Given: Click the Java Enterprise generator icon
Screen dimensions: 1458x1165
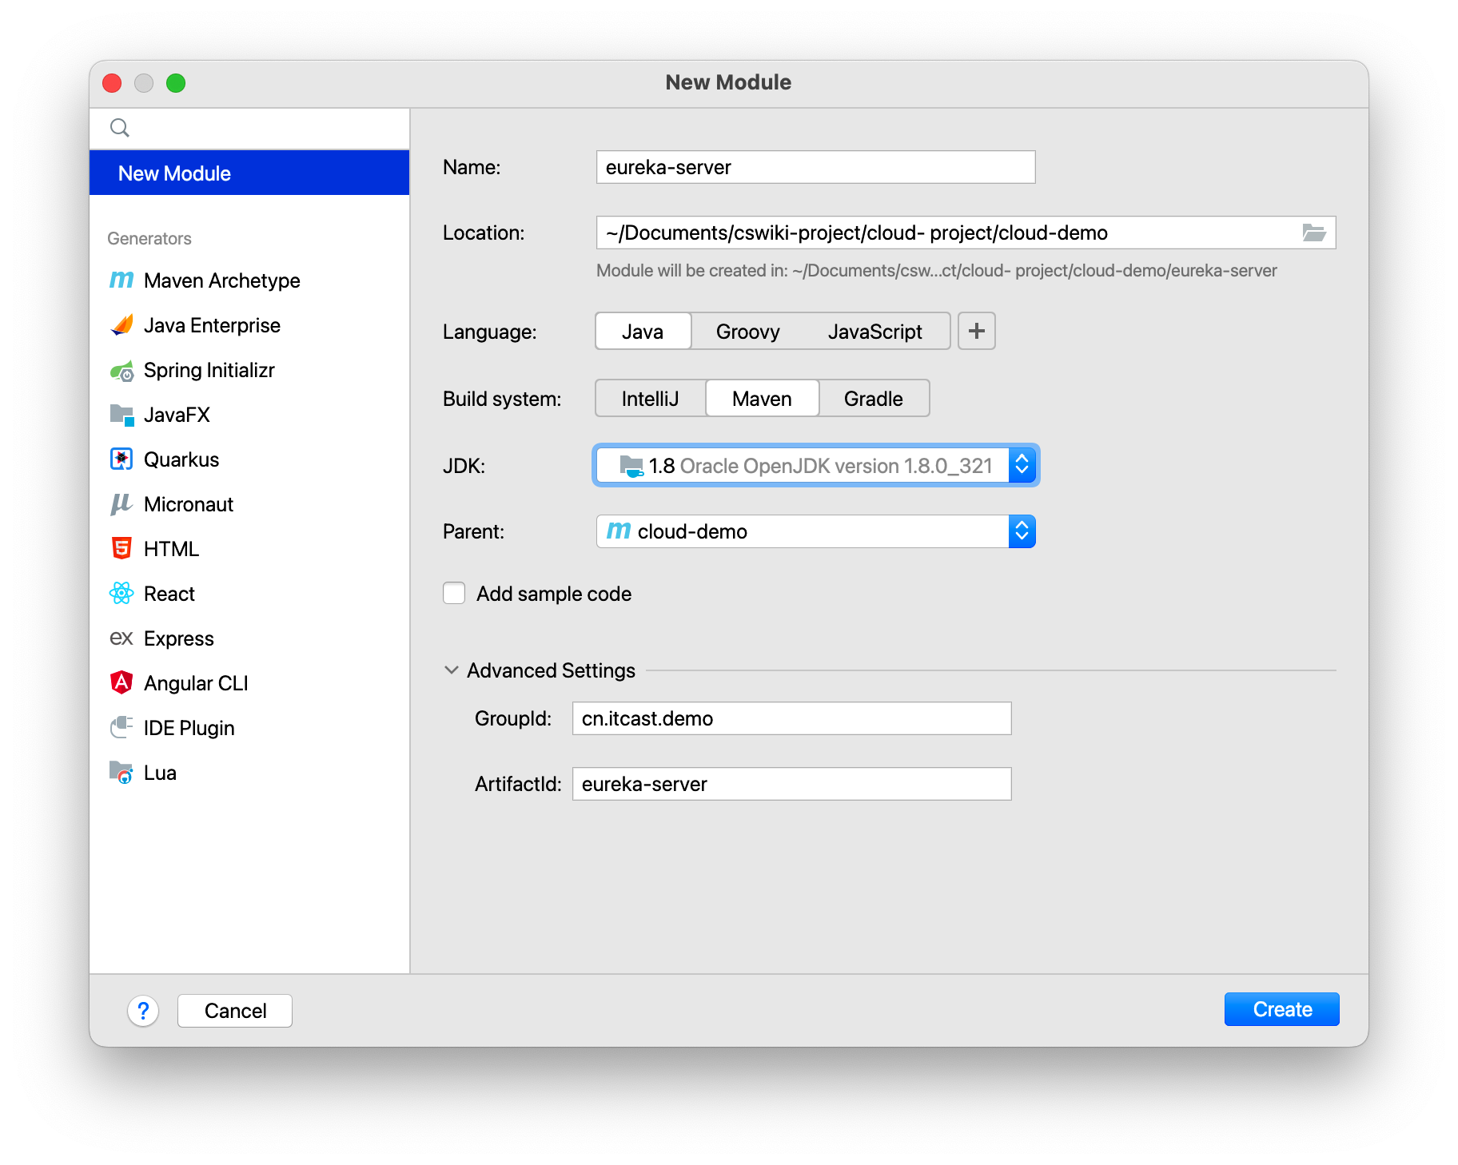Looking at the screenshot, I should point(121,325).
